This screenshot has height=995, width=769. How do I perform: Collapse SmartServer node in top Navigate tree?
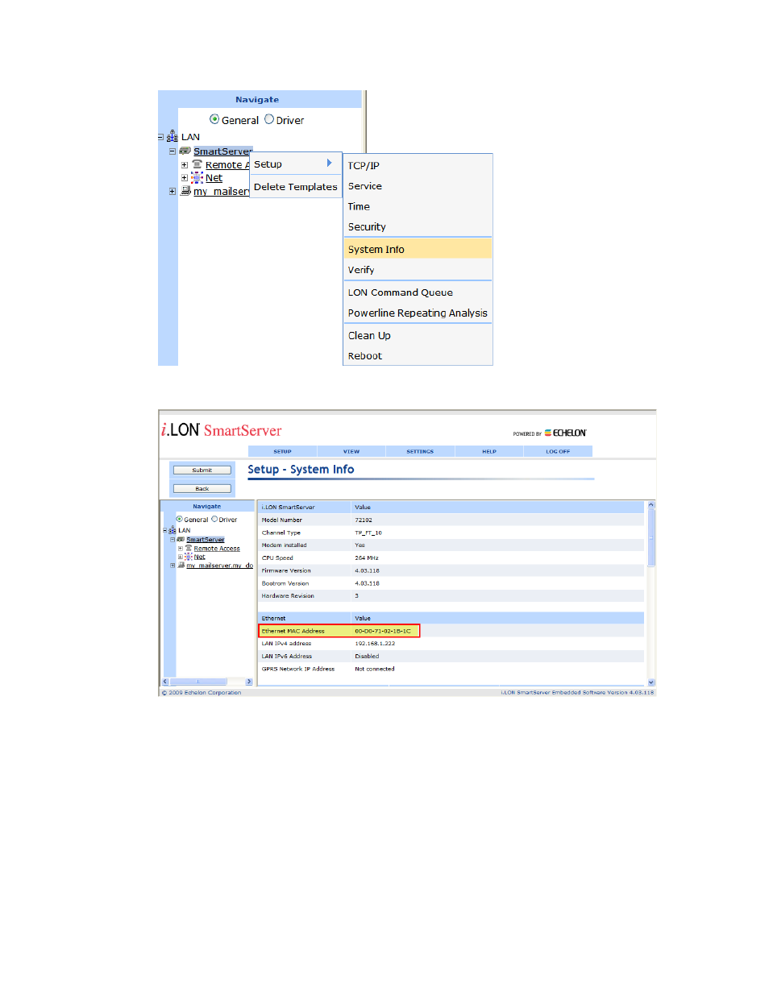pos(172,151)
